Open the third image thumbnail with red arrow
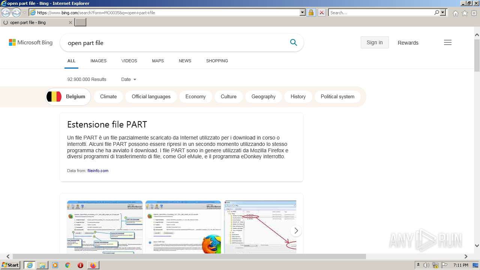The height and width of the screenshot is (270, 480). [260, 227]
